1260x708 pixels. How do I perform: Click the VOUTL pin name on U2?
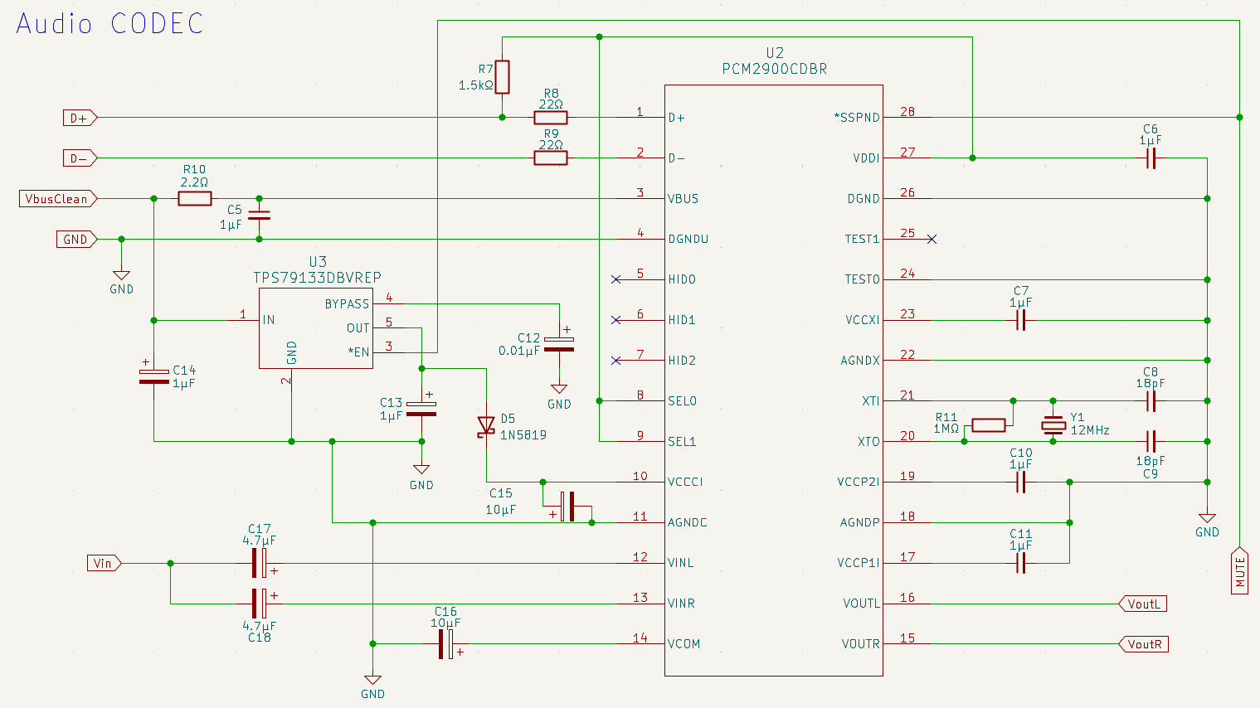[861, 604]
